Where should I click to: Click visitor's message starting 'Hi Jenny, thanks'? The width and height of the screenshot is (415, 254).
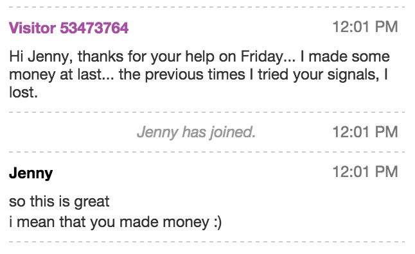coord(199,74)
